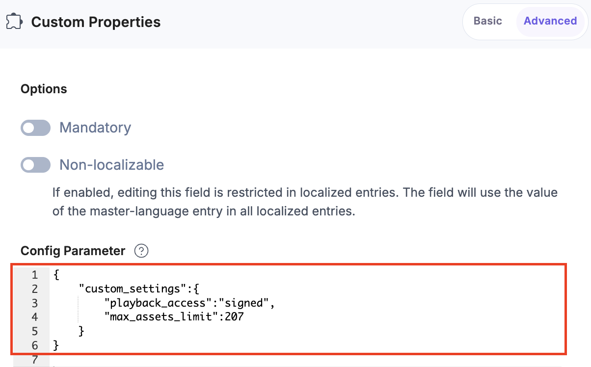Viewport: 591px width, 367px height.
Task: Switch to the Basic tab
Action: coord(487,21)
